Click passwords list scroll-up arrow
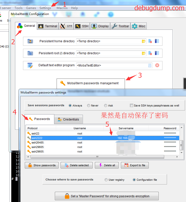Viewport: 186px width, 202px height. [181, 127]
